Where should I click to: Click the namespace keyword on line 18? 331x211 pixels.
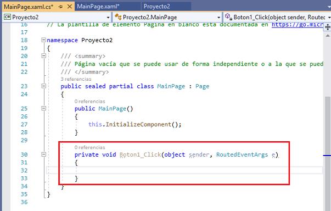tap(62, 40)
